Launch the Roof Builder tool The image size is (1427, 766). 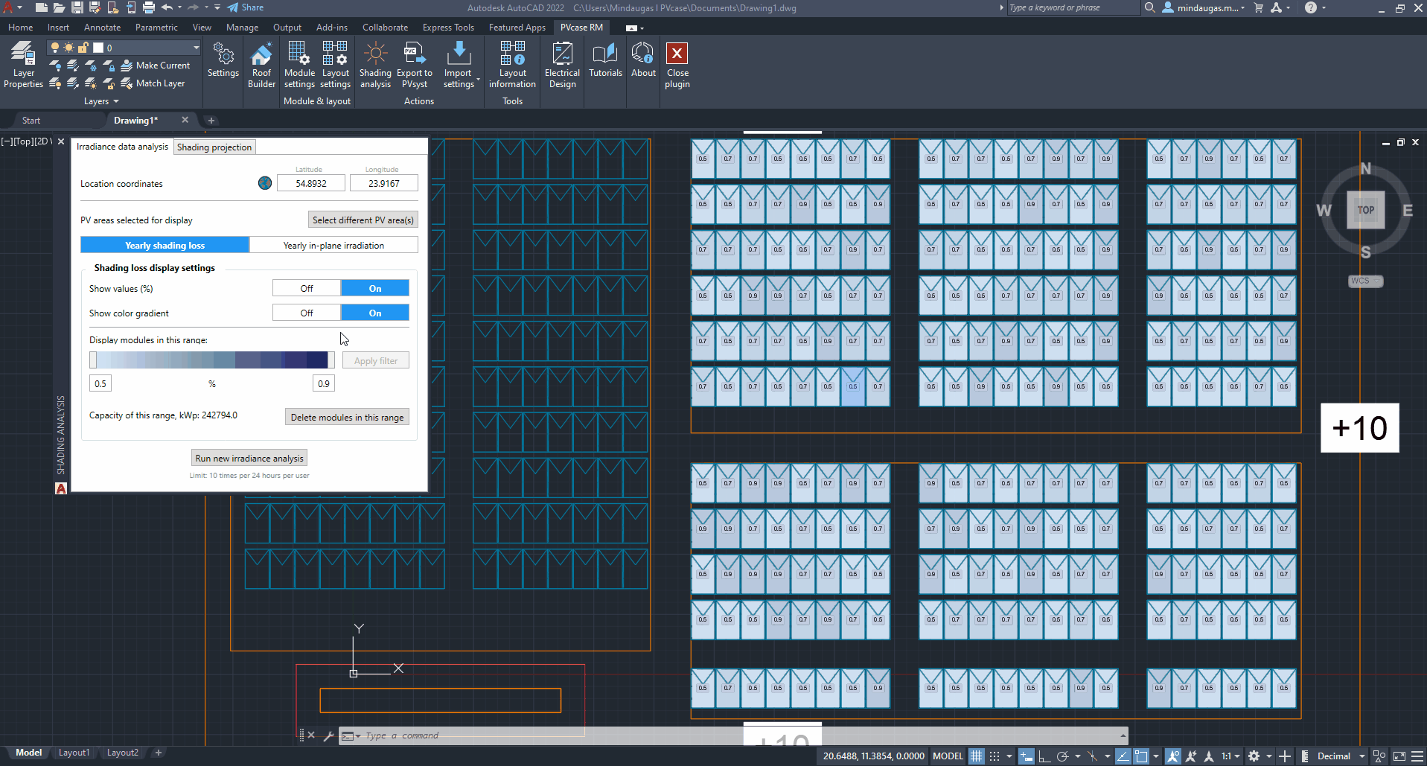[x=261, y=66]
